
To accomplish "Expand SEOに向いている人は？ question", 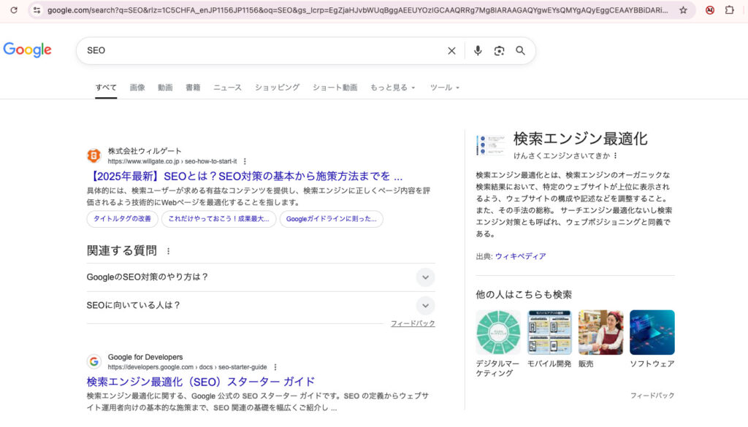I will [x=261, y=306].
